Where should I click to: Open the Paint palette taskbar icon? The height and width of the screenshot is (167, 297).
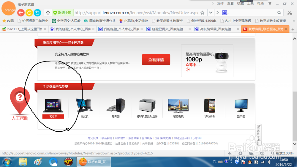click(x=38, y=162)
